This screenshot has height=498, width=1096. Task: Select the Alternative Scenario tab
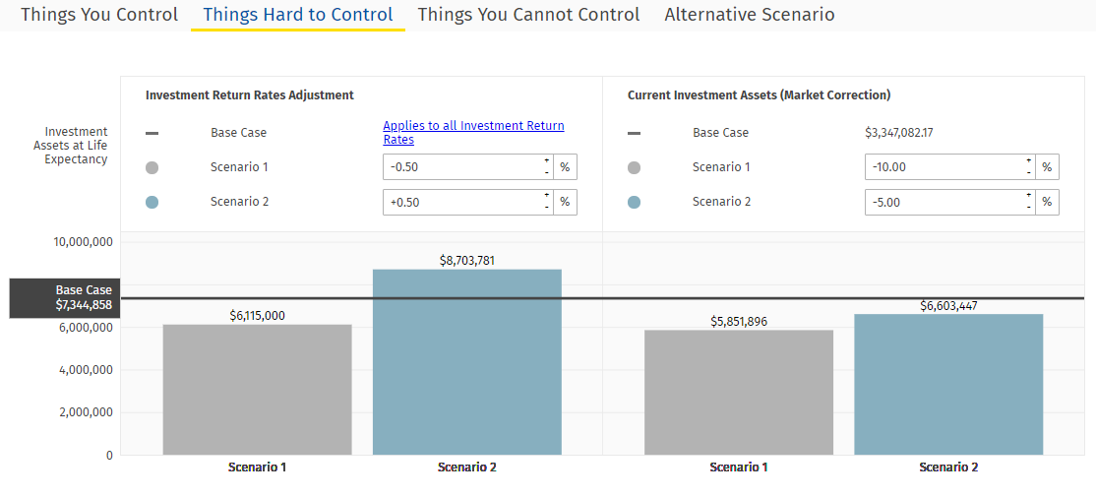(x=749, y=15)
